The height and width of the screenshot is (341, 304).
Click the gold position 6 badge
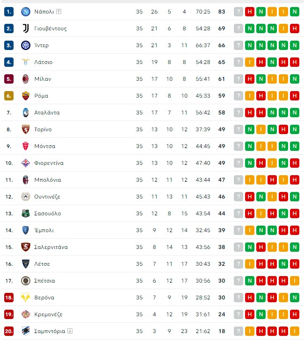[9, 96]
